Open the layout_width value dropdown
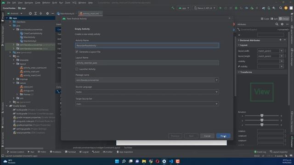The width and height of the screenshot is (294, 165). pos(282,51)
